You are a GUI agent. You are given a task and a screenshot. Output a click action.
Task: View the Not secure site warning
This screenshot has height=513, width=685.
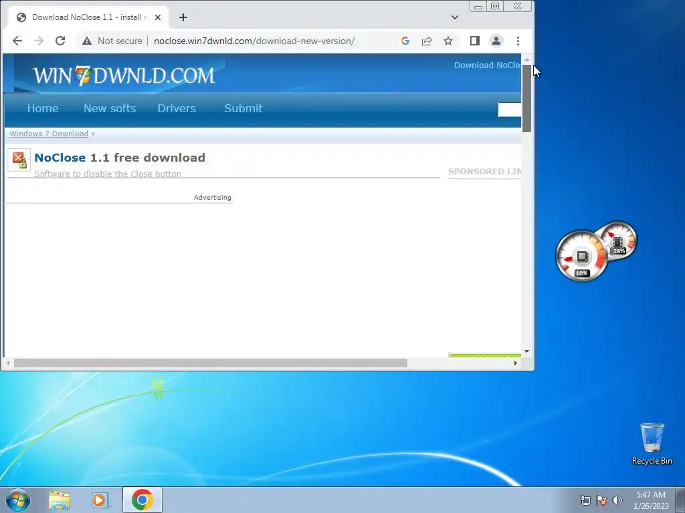[x=112, y=41]
